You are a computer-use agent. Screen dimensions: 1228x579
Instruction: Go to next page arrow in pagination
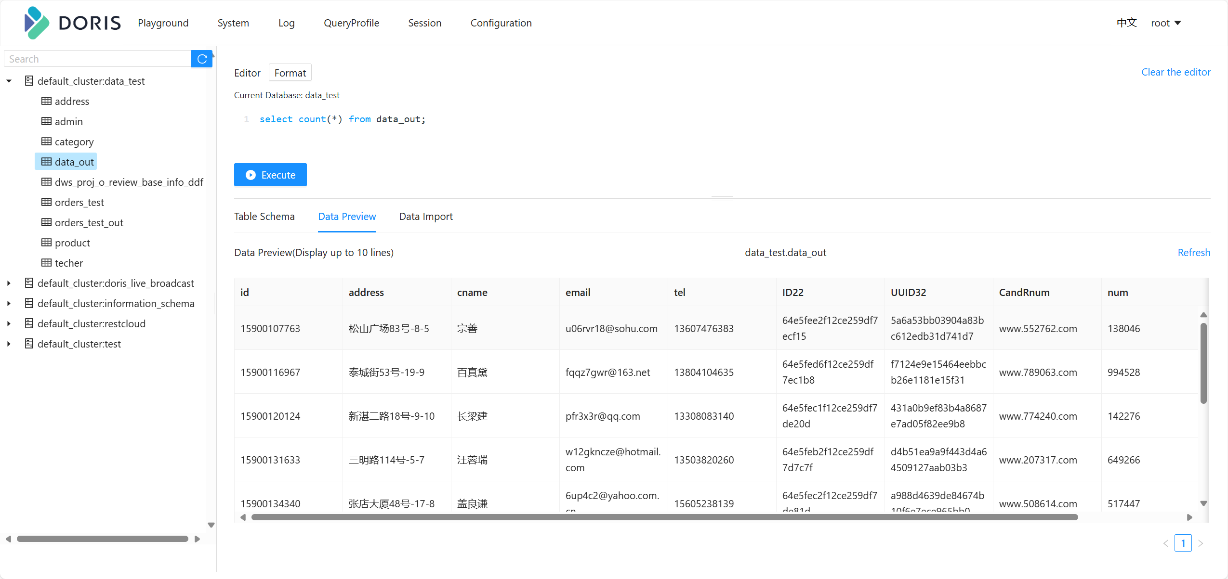pos(1201,543)
